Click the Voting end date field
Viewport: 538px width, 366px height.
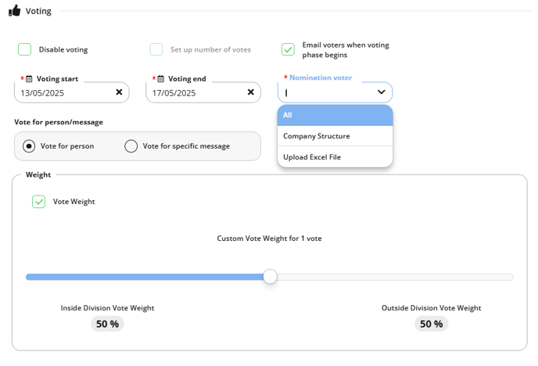(203, 92)
